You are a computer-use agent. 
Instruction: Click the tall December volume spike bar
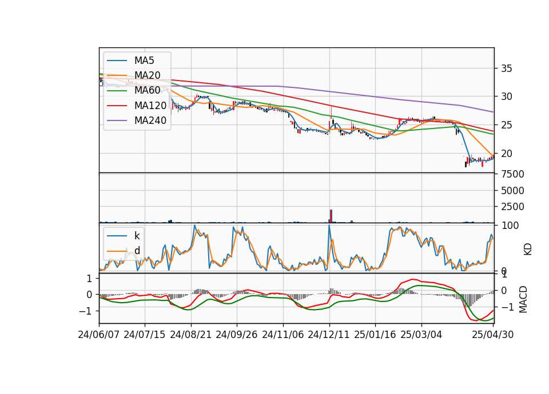pos(331,216)
